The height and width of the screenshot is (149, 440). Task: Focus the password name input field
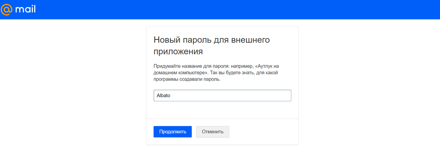coord(222,96)
